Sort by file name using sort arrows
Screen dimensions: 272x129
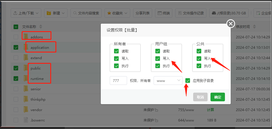point(41,27)
